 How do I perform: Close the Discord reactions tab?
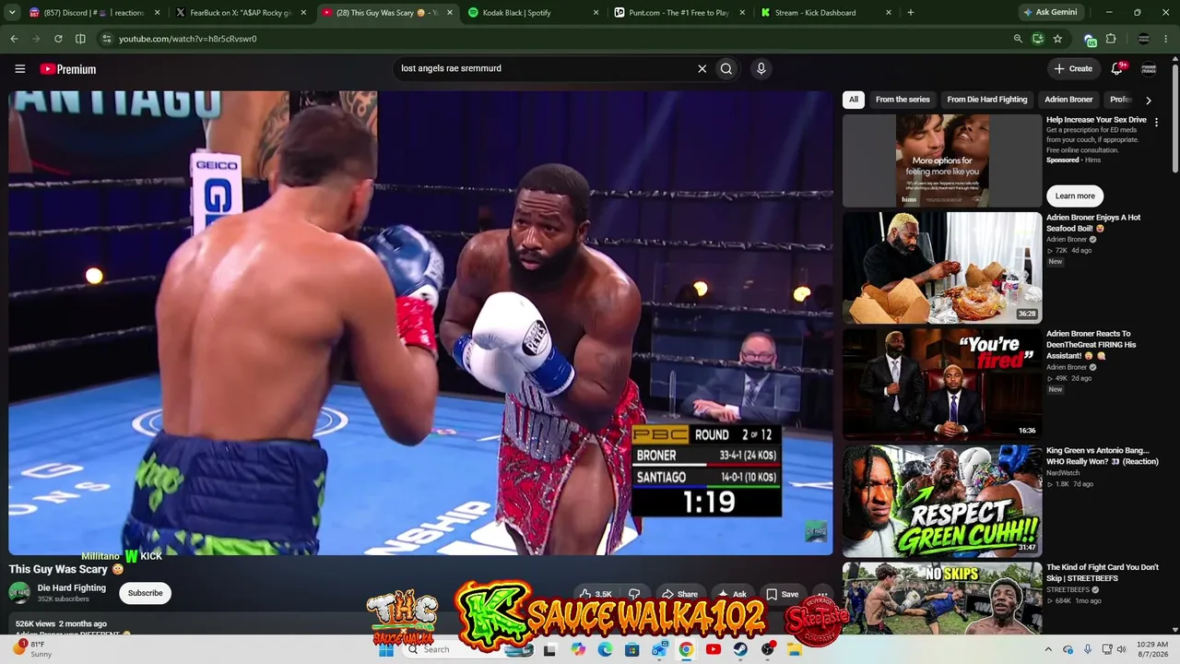[158, 13]
